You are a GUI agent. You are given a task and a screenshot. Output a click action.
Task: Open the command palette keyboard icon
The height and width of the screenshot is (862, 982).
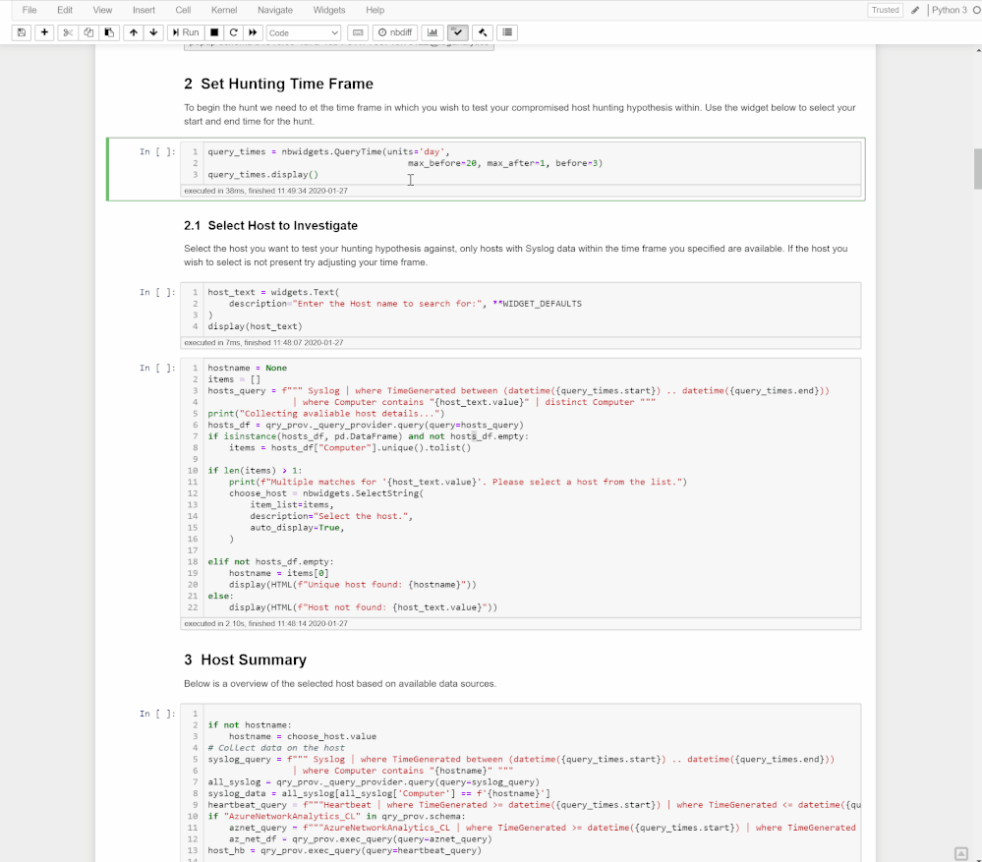coord(358,32)
